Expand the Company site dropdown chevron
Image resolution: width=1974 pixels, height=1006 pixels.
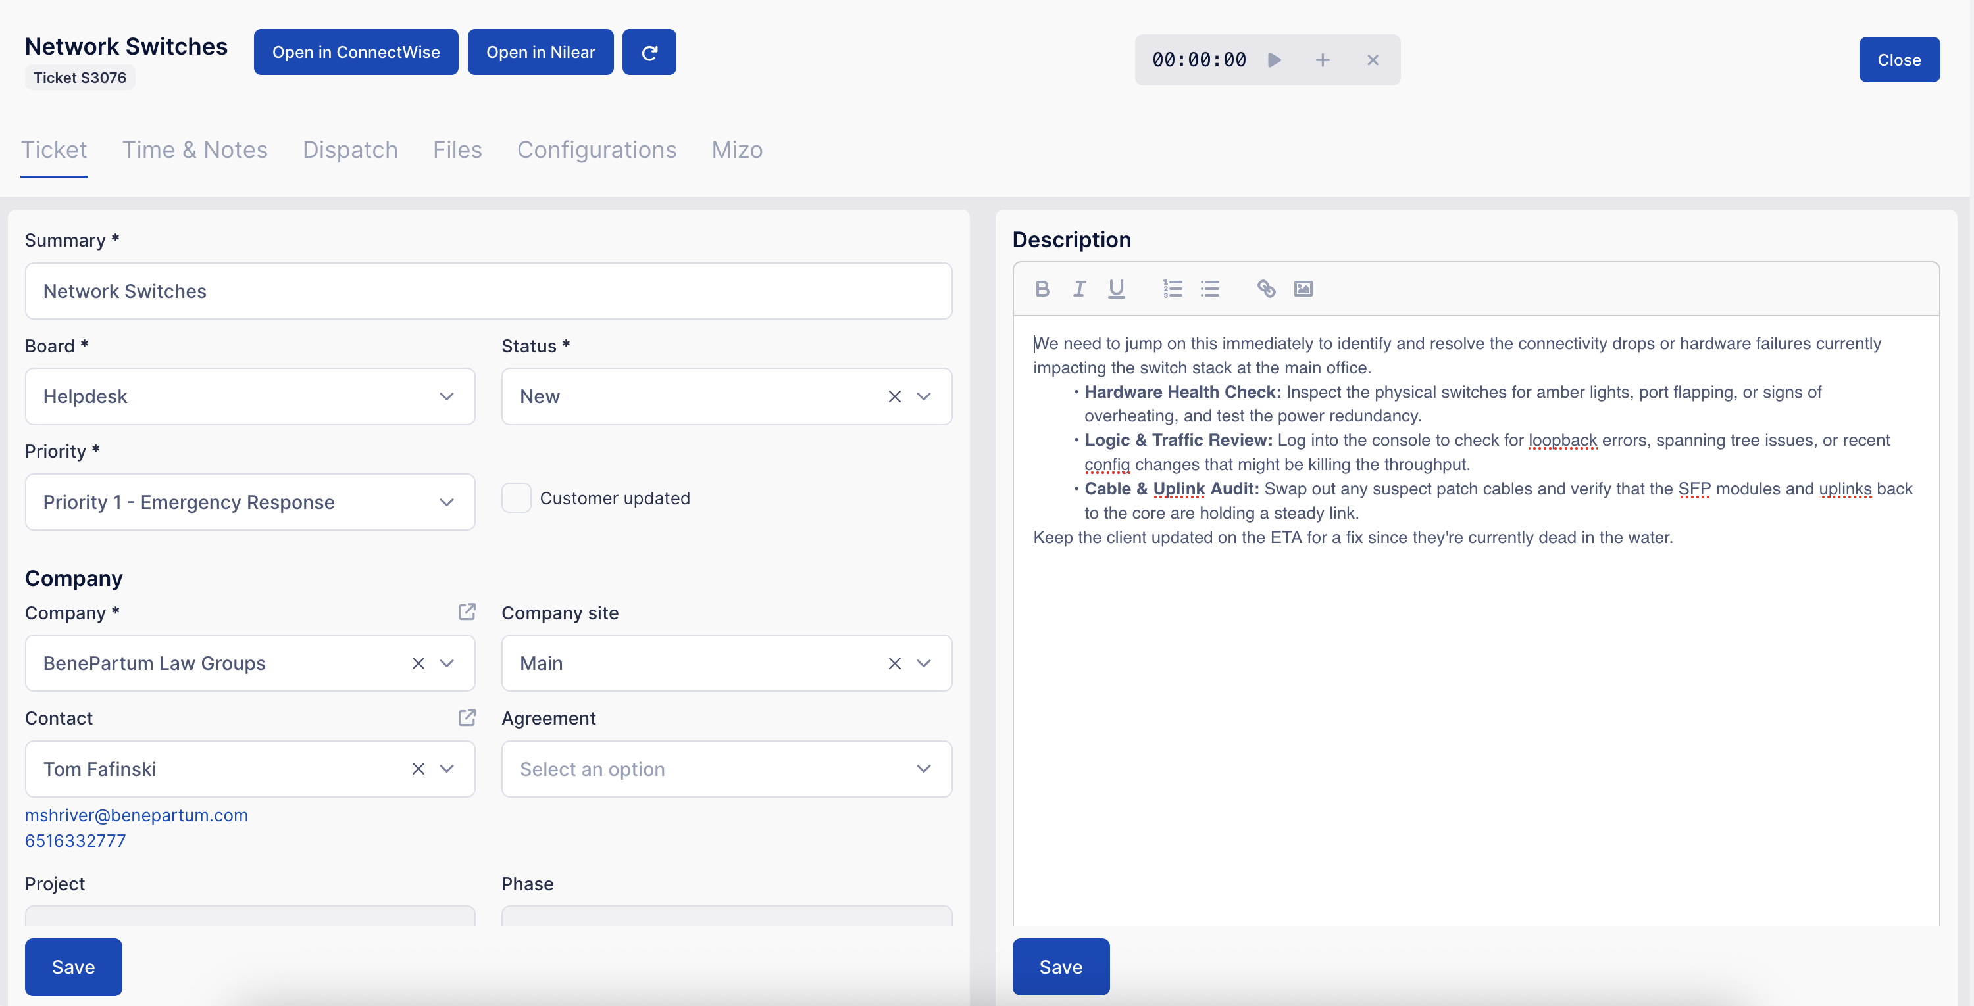pyautogui.click(x=923, y=663)
